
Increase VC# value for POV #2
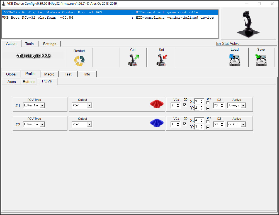click(178, 123)
